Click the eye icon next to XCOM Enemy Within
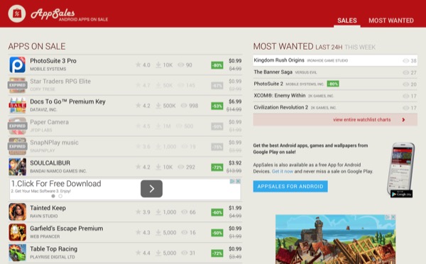Viewport: 426px width, 264px height. point(406,96)
